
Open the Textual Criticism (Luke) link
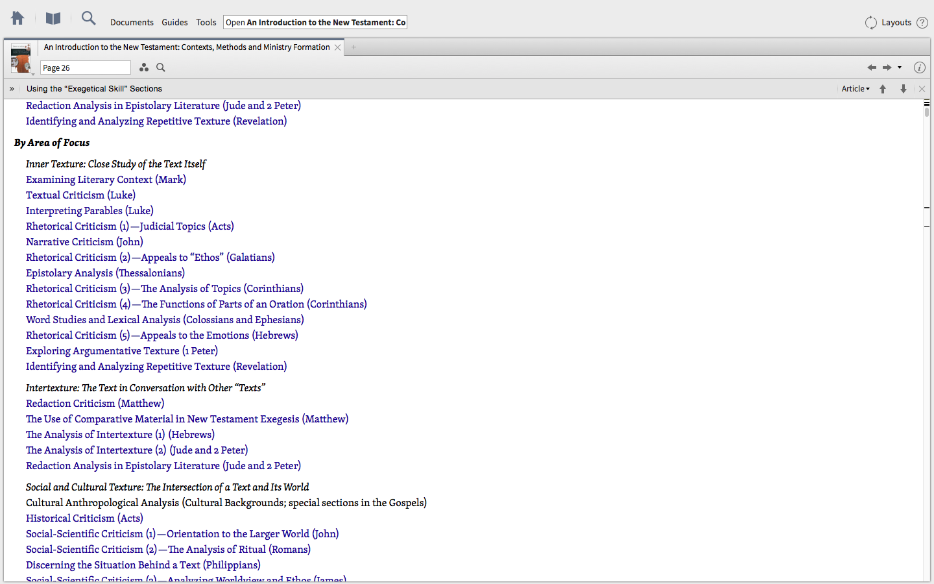[80, 195]
